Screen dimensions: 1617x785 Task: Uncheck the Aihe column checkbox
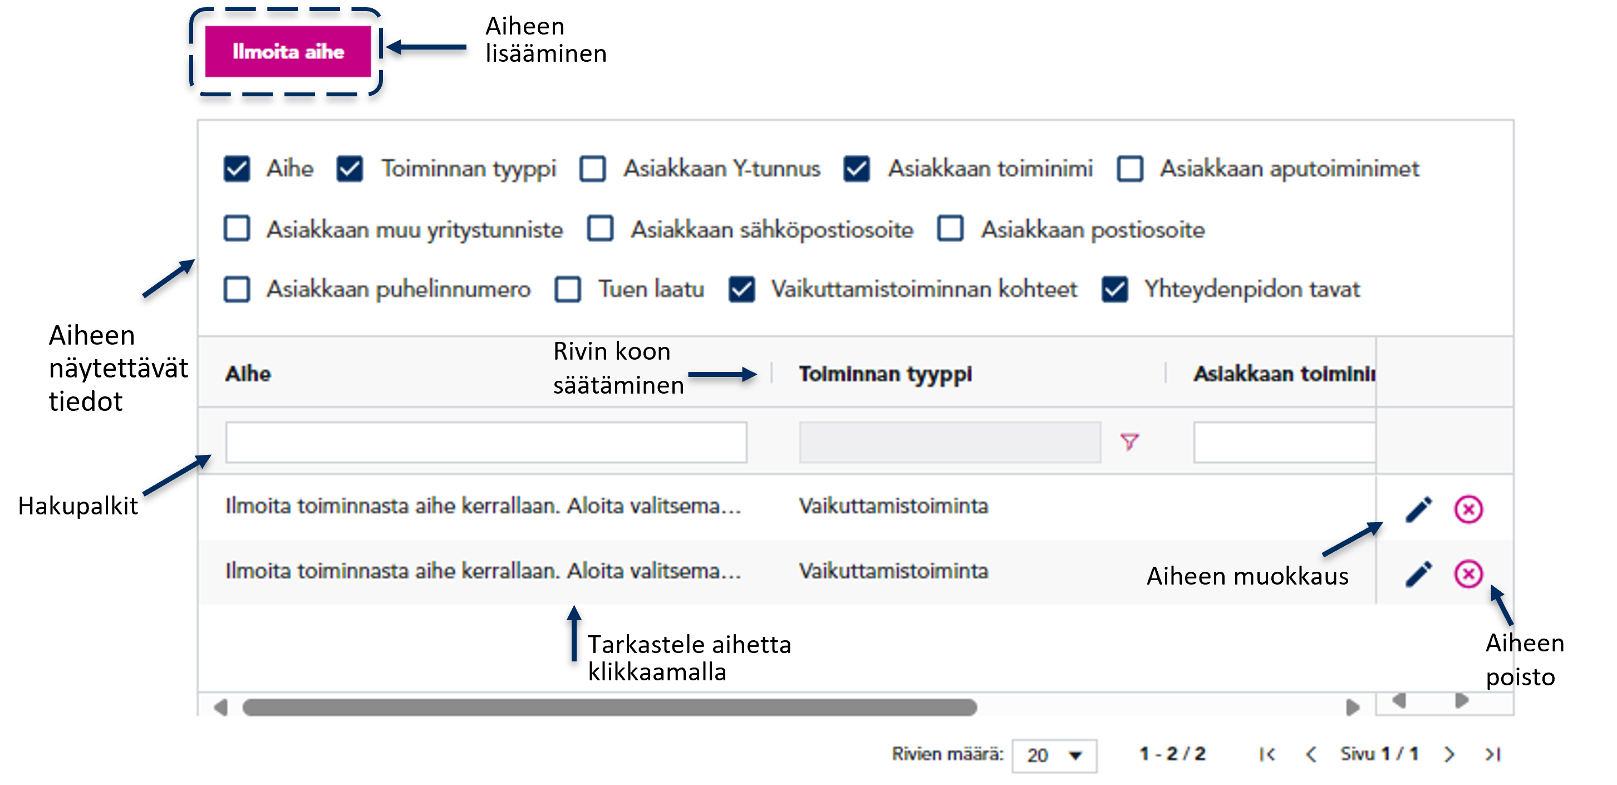tap(237, 169)
